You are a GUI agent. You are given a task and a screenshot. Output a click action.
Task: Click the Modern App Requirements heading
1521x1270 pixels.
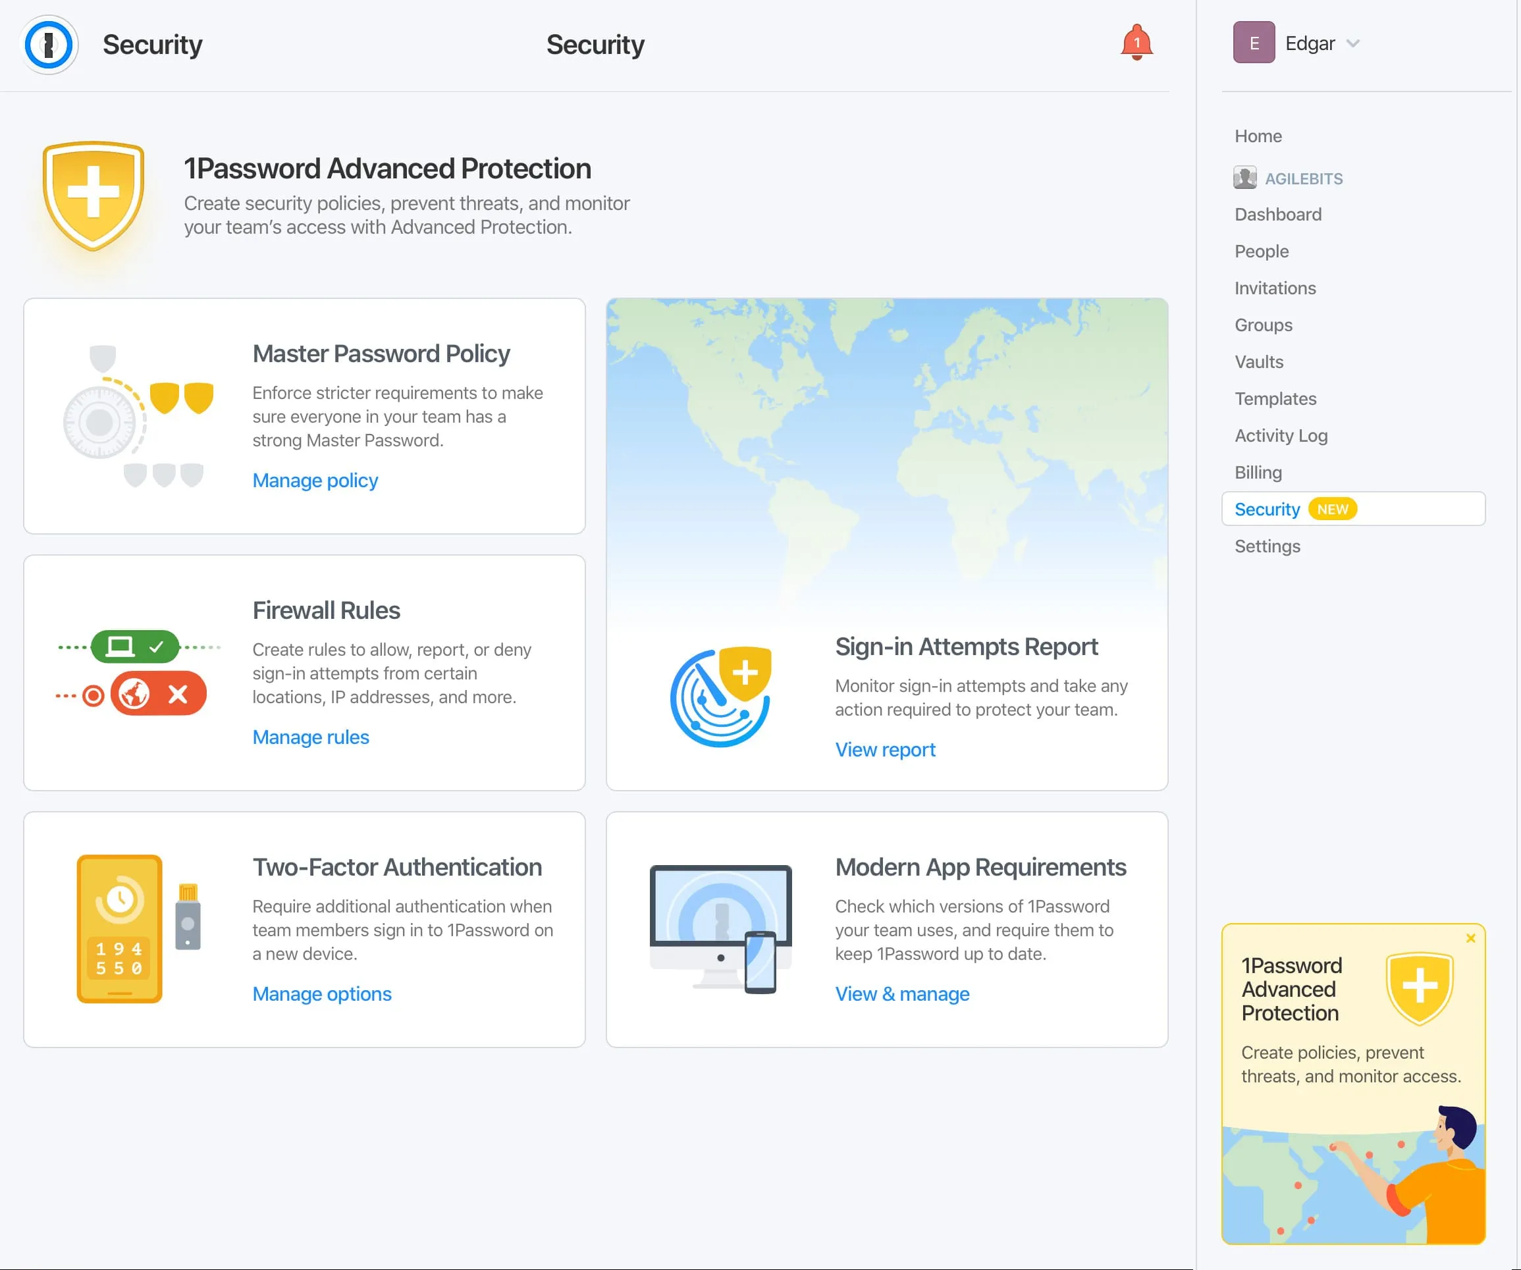coord(980,866)
